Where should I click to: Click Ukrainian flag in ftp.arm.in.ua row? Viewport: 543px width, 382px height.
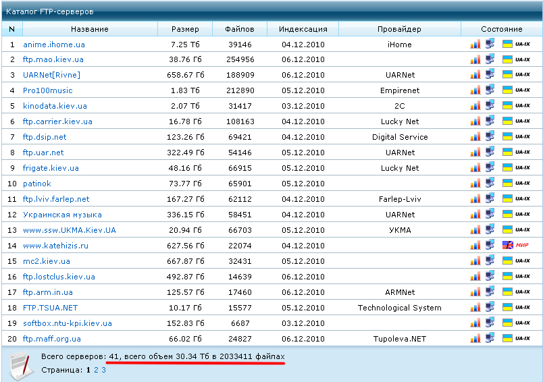point(507,292)
